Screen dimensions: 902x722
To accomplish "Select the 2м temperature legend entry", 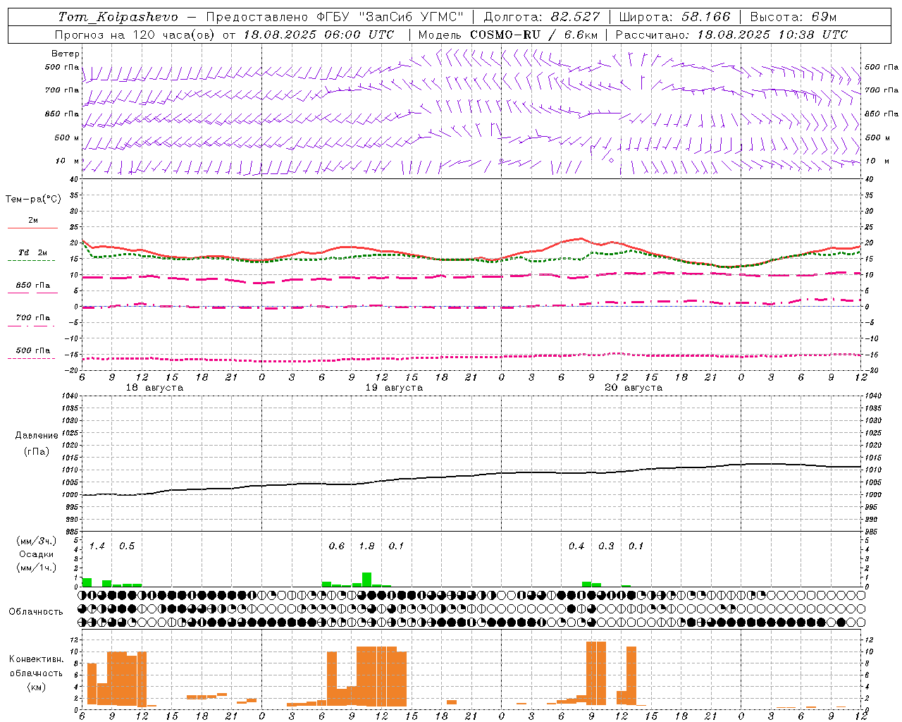I will [32, 220].
